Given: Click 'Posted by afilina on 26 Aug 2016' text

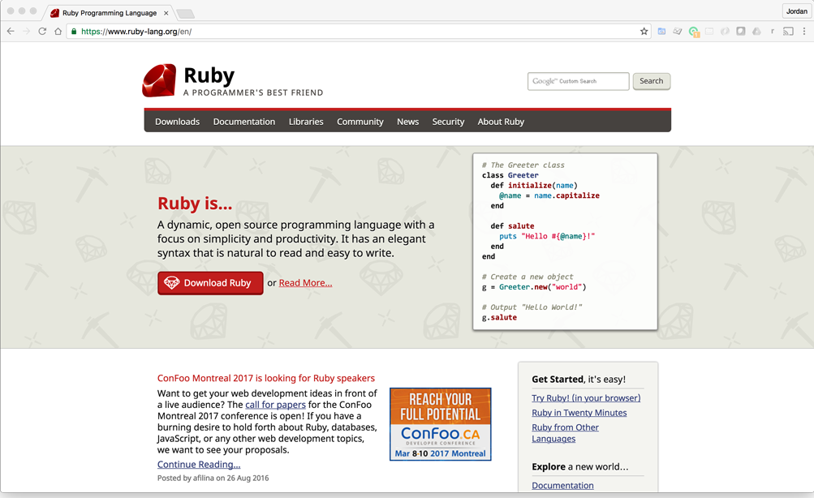Looking at the screenshot, I should tap(213, 478).
